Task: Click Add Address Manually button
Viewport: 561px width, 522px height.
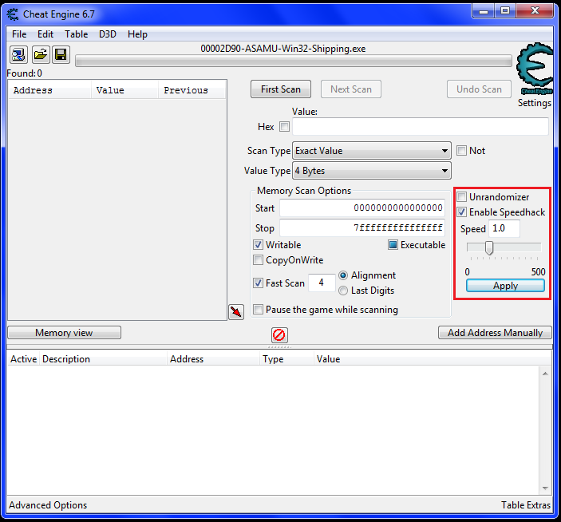Action: pyautogui.click(x=496, y=333)
